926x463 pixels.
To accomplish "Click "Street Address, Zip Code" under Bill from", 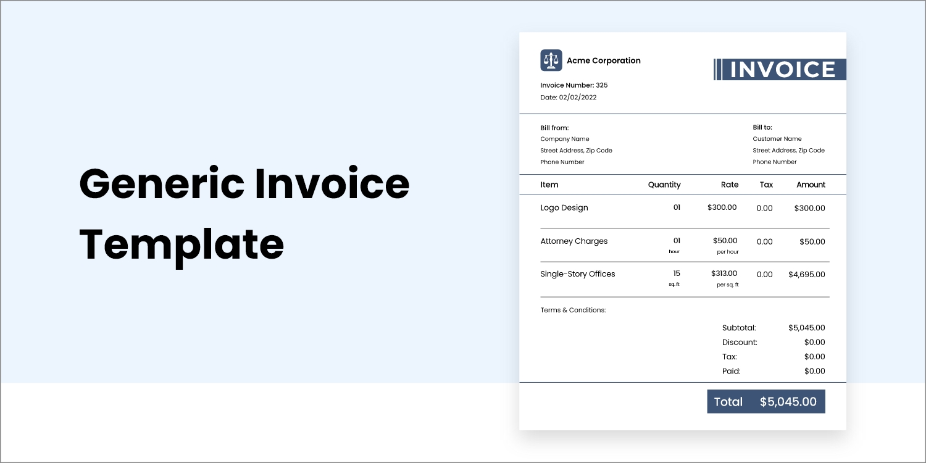I will (x=577, y=151).
